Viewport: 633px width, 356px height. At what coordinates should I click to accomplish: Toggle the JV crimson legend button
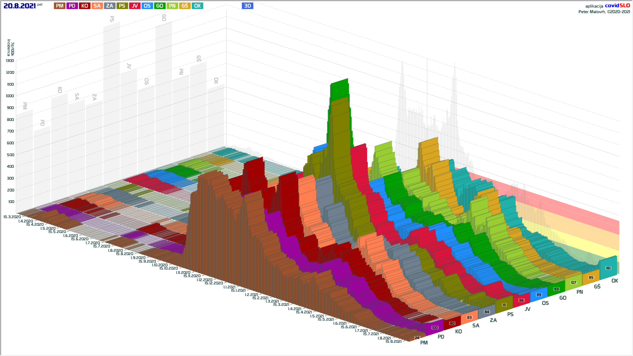pyautogui.click(x=135, y=6)
